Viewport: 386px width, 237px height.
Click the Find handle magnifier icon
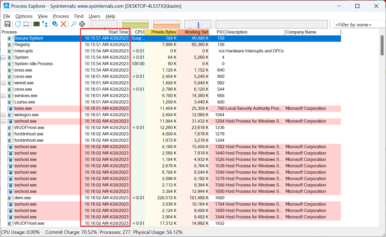(74, 24)
